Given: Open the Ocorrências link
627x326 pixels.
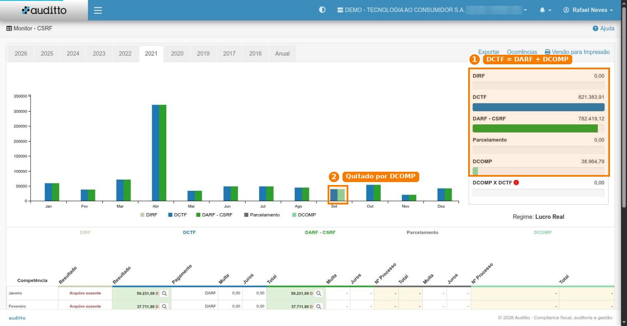Looking at the screenshot, I should (x=522, y=52).
